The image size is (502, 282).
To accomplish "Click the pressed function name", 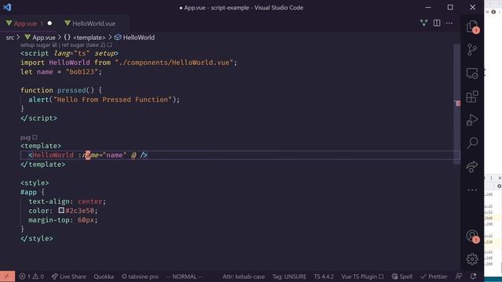I will tap(71, 90).
